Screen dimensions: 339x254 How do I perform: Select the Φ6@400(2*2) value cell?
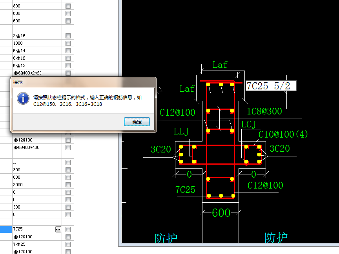pos(37,73)
